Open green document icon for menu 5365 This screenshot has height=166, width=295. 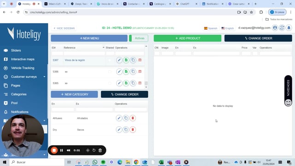click(x=126, y=83)
